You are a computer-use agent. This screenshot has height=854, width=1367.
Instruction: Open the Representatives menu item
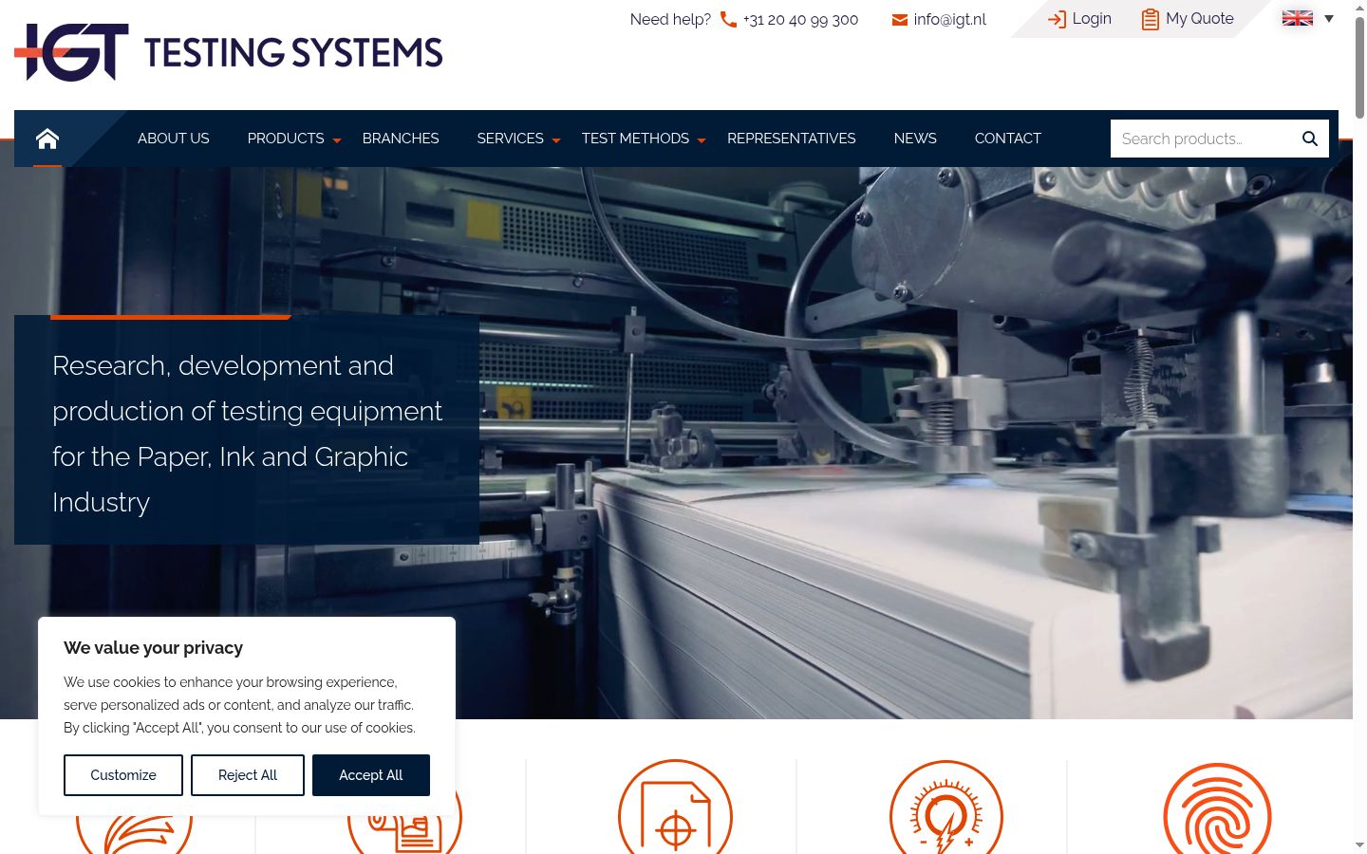pyautogui.click(x=792, y=139)
